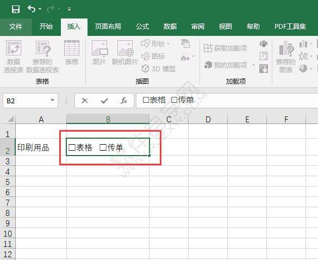
Task: Insert a 3D 模型 object
Action: [x=158, y=69]
